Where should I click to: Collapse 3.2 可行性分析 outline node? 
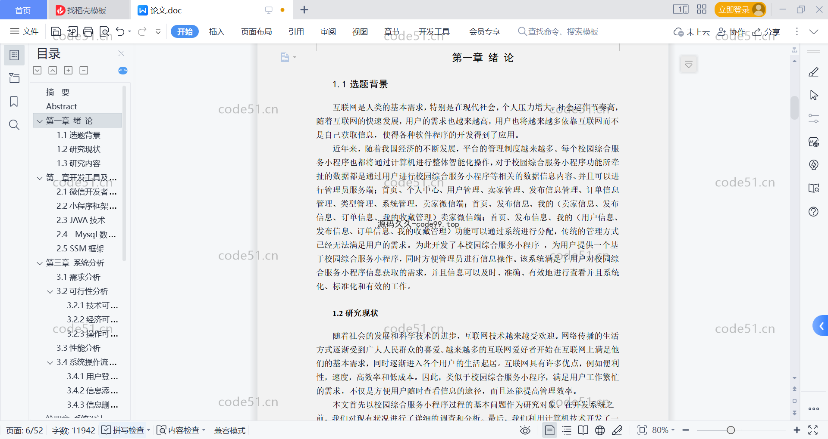tap(50, 291)
